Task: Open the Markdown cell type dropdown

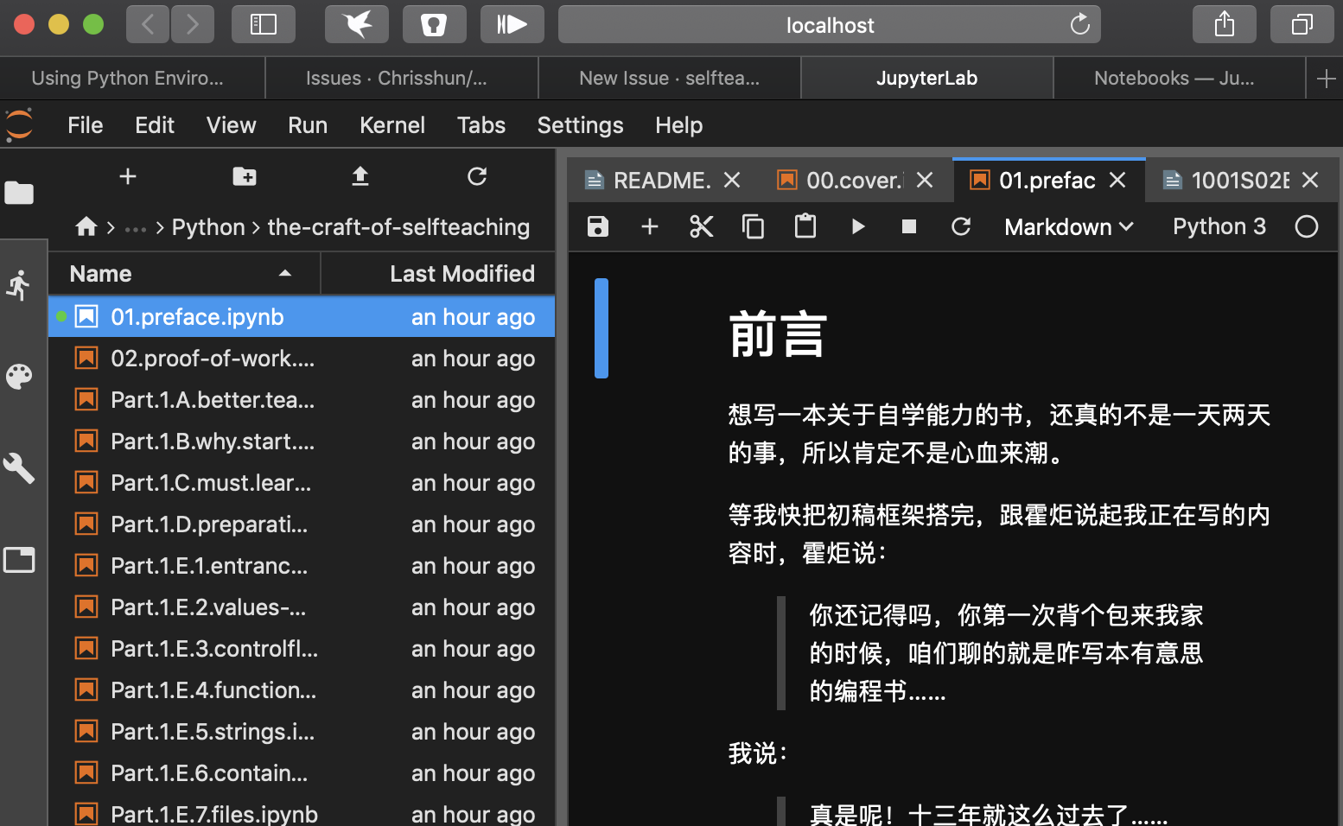Action: (x=1068, y=226)
